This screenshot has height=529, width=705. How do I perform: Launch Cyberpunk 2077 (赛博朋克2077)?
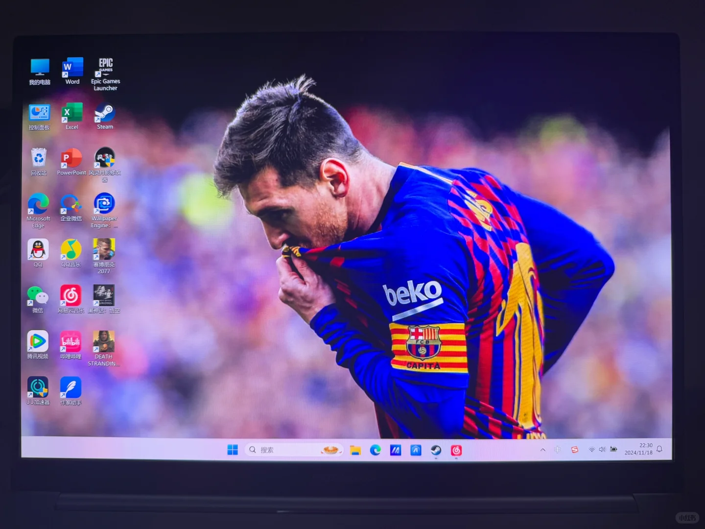[104, 251]
